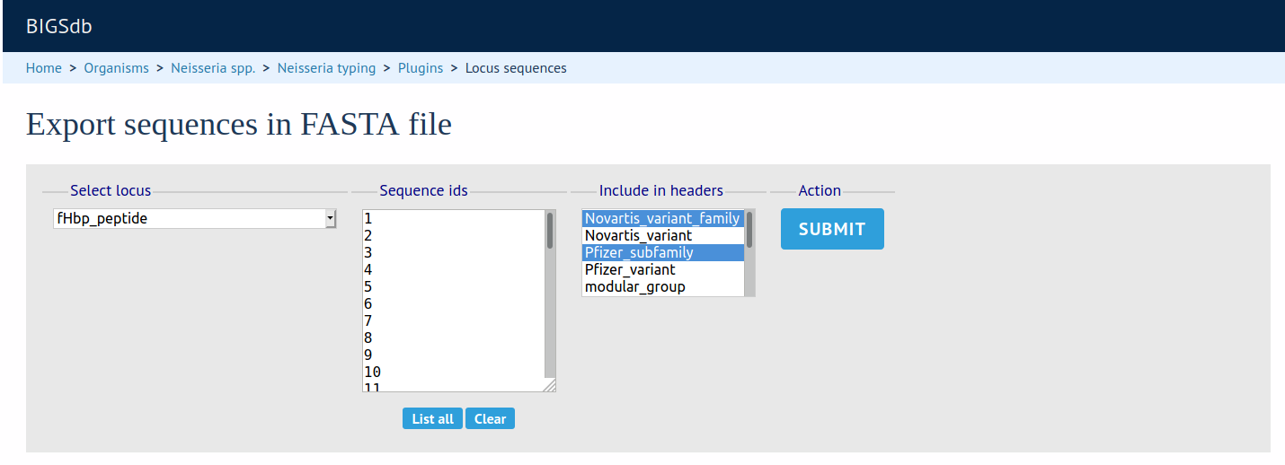Clear the sequence ids list
The image size is (1285, 465).
[x=490, y=419]
